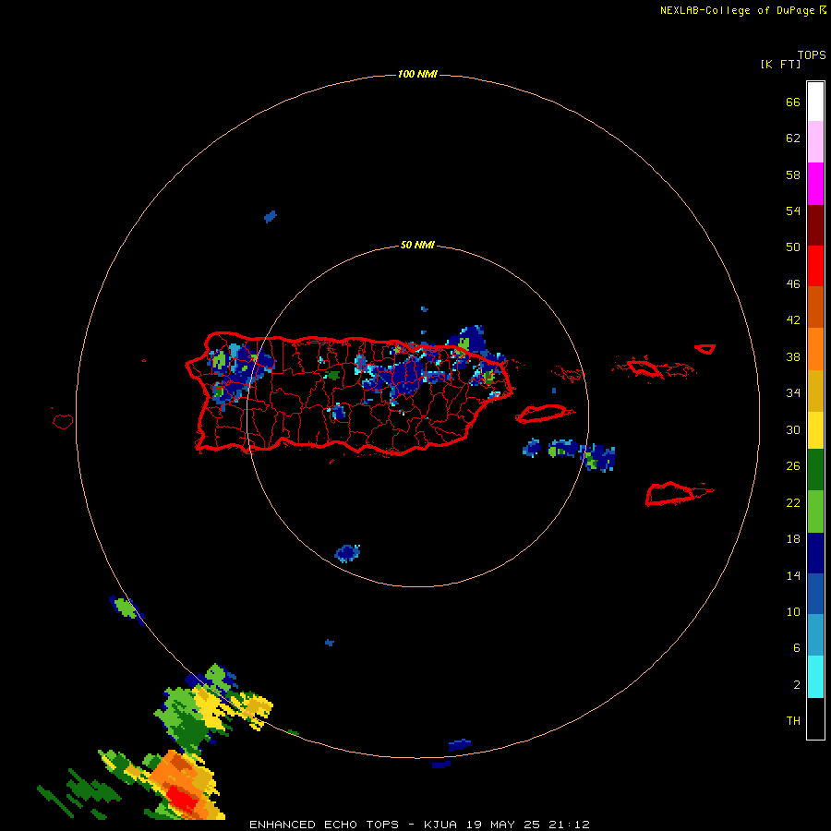Click the legend value 22
This screenshot has height=831, width=831.
point(793,502)
